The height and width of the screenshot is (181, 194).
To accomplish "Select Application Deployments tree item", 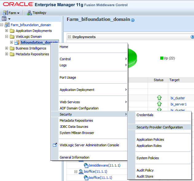I will 34,31.
